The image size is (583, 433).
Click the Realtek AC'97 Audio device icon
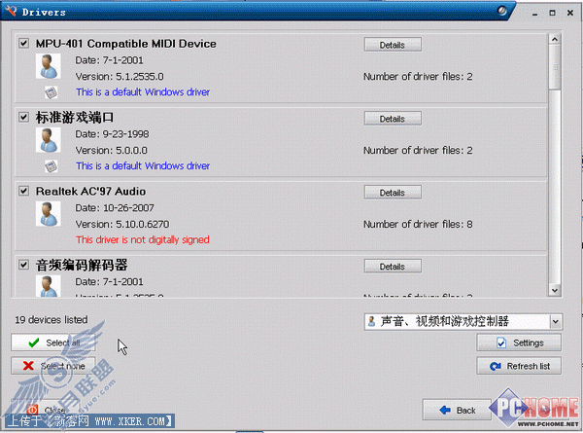(49, 214)
